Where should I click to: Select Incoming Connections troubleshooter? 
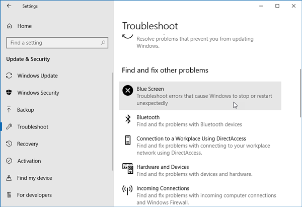[x=200, y=195]
